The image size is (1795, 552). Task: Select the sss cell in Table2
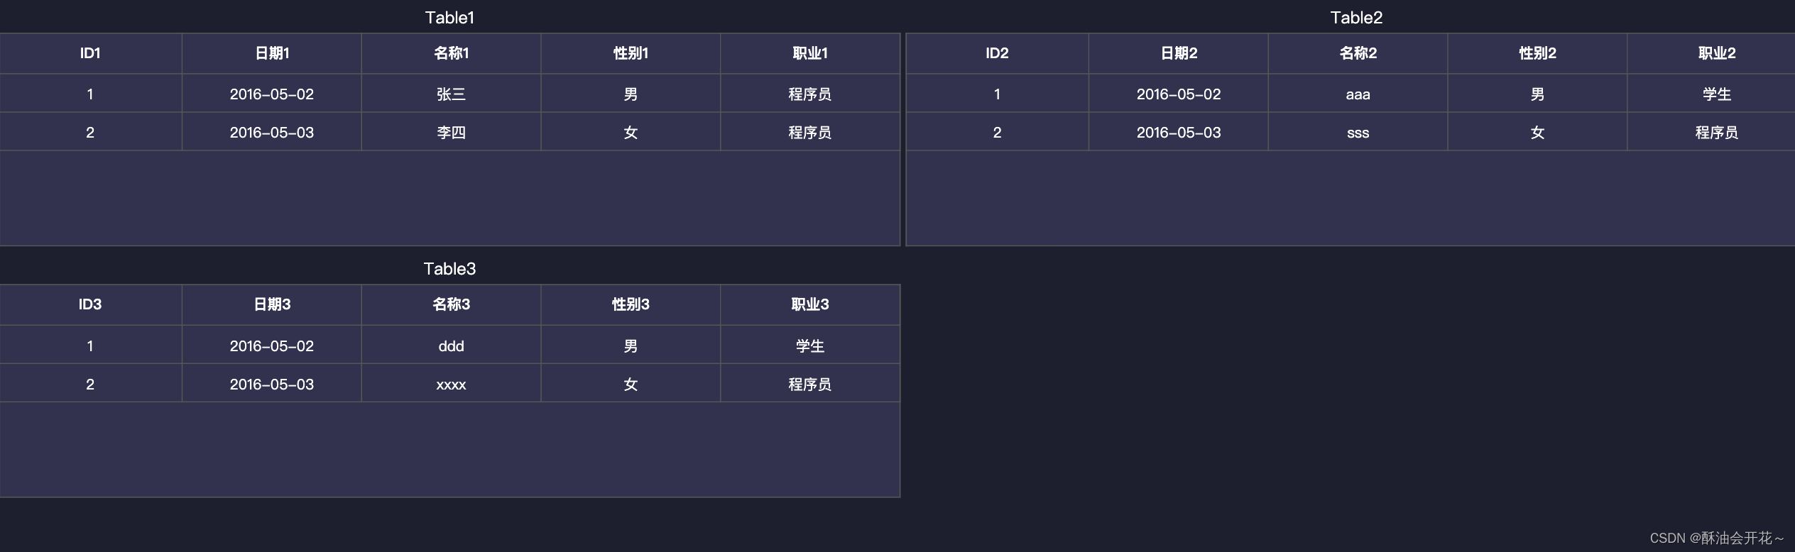1356,132
